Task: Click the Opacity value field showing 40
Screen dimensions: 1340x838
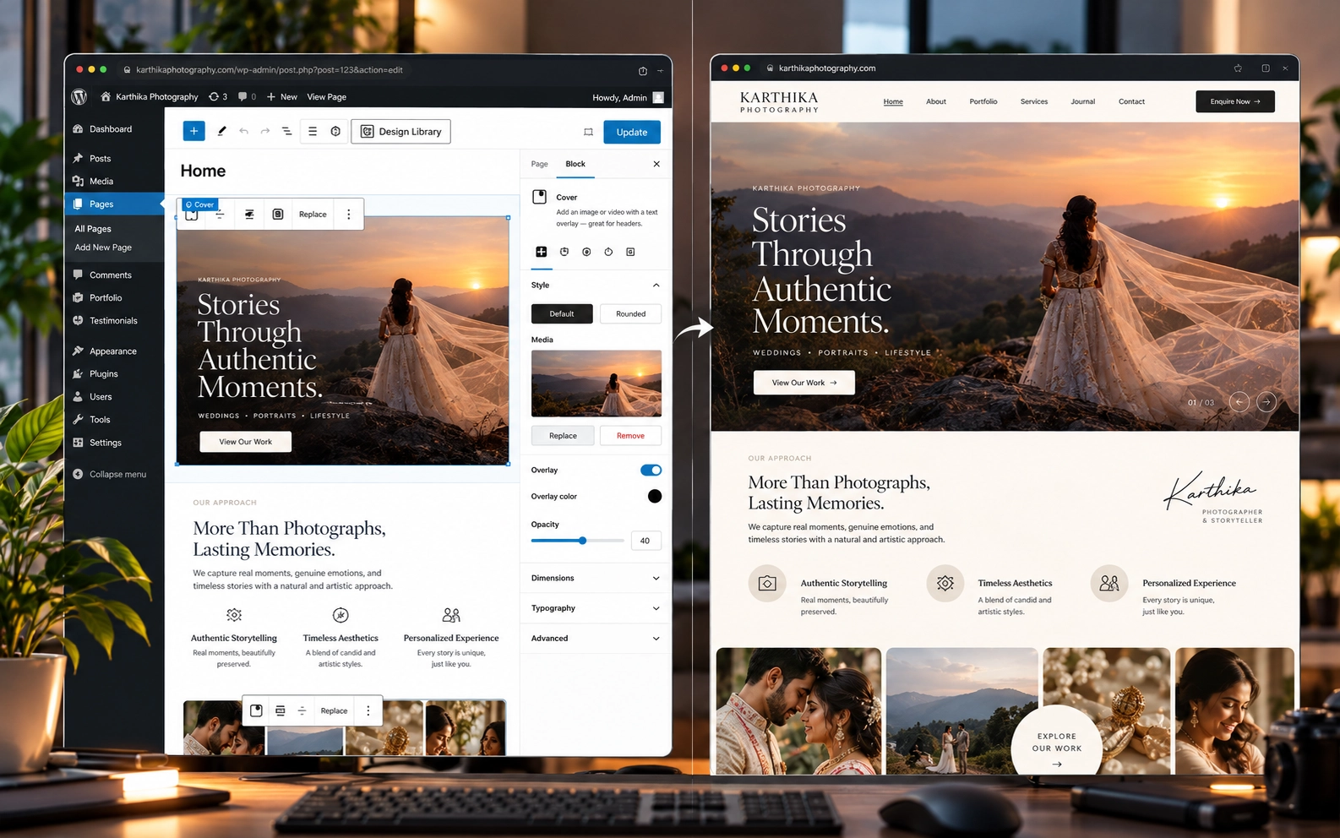Action: pos(645,541)
